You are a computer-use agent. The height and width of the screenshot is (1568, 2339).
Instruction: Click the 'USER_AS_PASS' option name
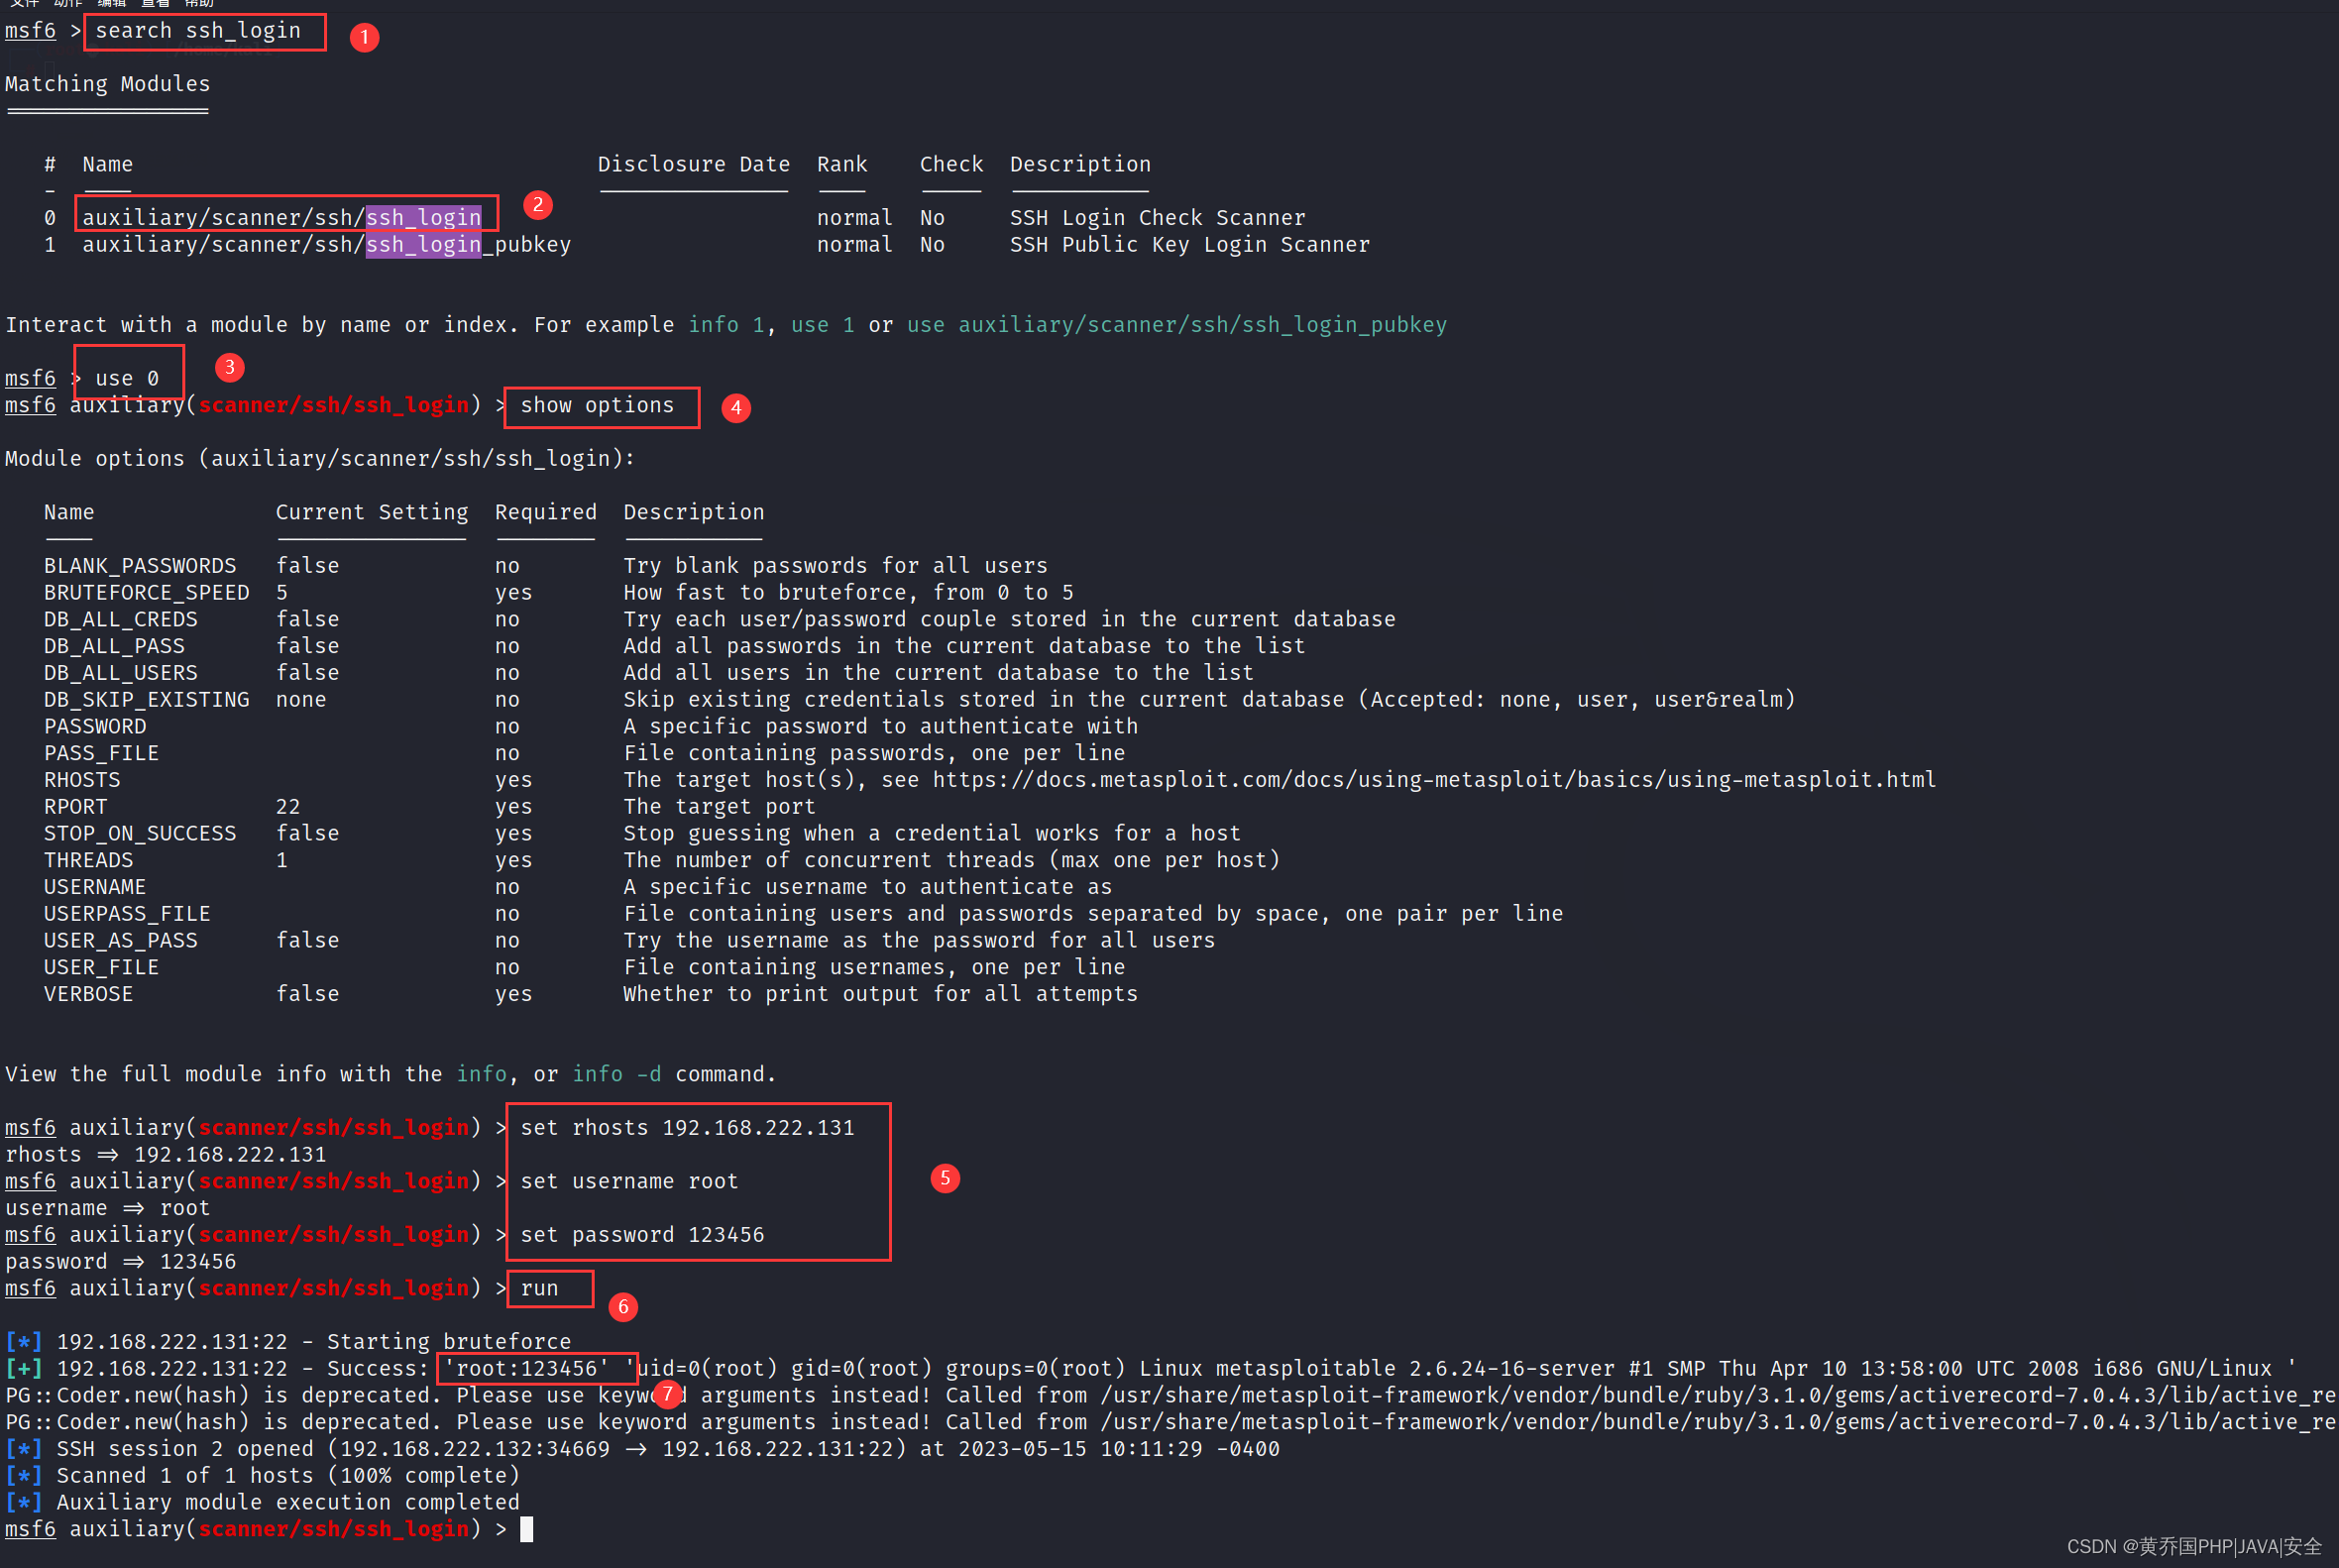120,941
